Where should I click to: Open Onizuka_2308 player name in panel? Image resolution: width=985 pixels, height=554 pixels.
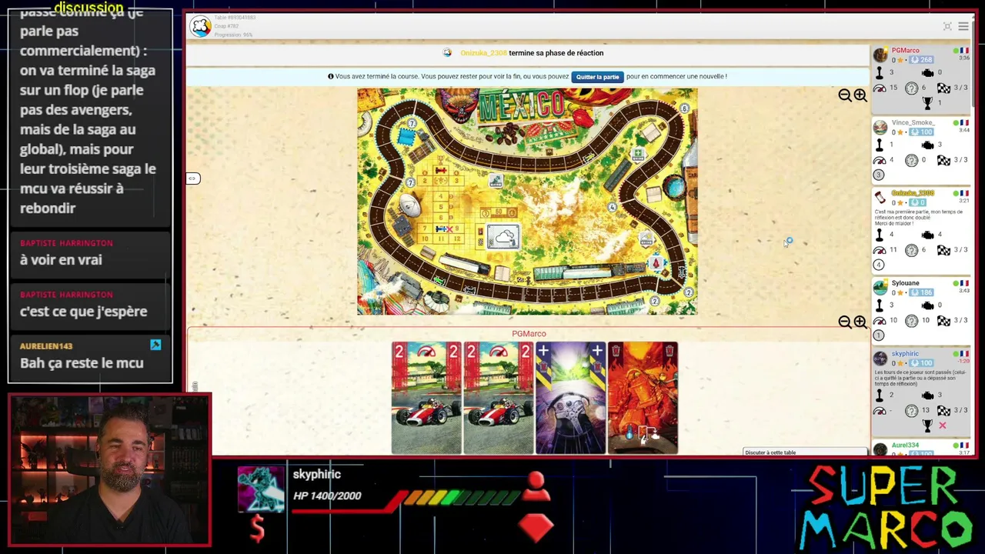click(913, 193)
